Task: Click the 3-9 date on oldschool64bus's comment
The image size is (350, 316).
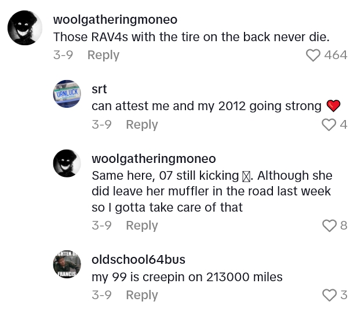Action: (101, 295)
